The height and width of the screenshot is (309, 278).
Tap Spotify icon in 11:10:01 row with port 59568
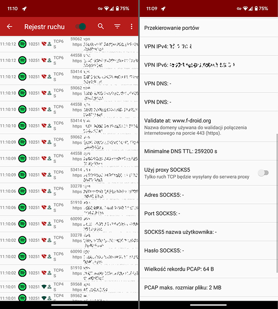point(22,287)
